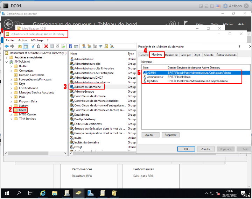Expand the Computers container node

coord(11,70)
